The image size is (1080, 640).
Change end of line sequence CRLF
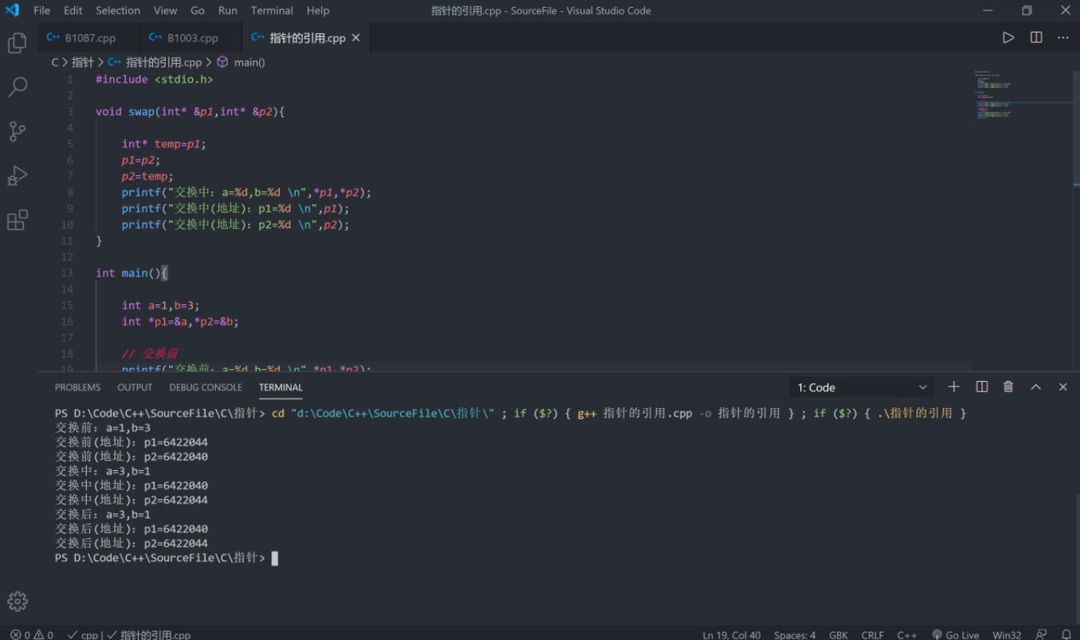(872, 634)
